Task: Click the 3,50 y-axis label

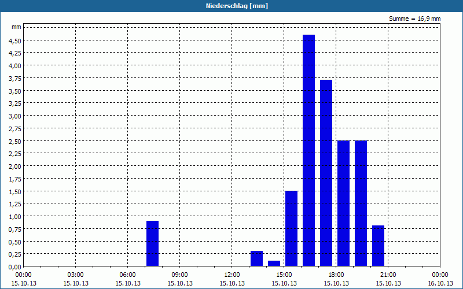Action: [x=15, y=91]
